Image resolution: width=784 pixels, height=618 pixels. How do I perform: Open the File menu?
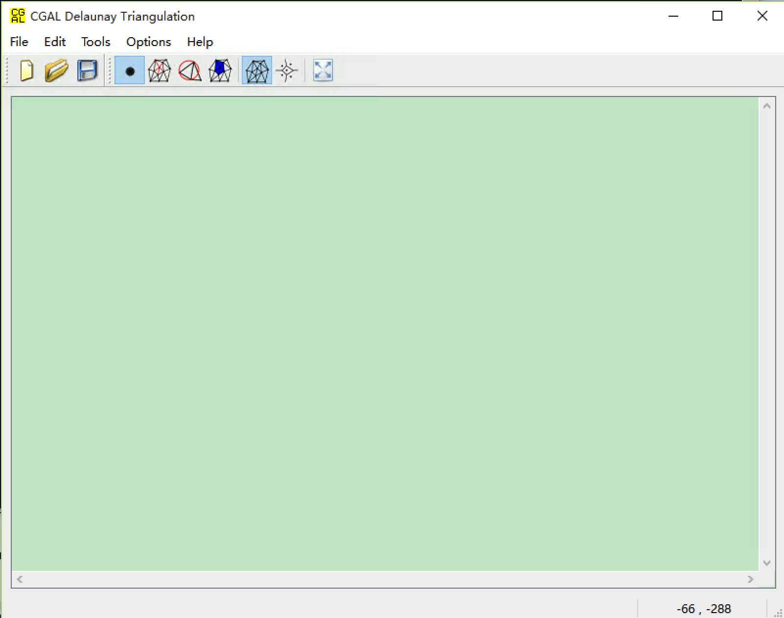[x=19, y=42]
